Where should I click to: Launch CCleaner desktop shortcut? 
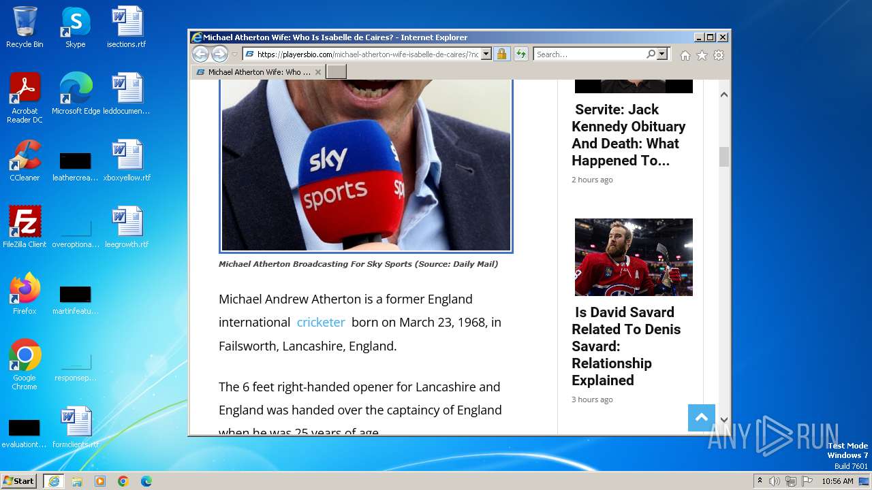pyautogui.click(x=25, y=161)
